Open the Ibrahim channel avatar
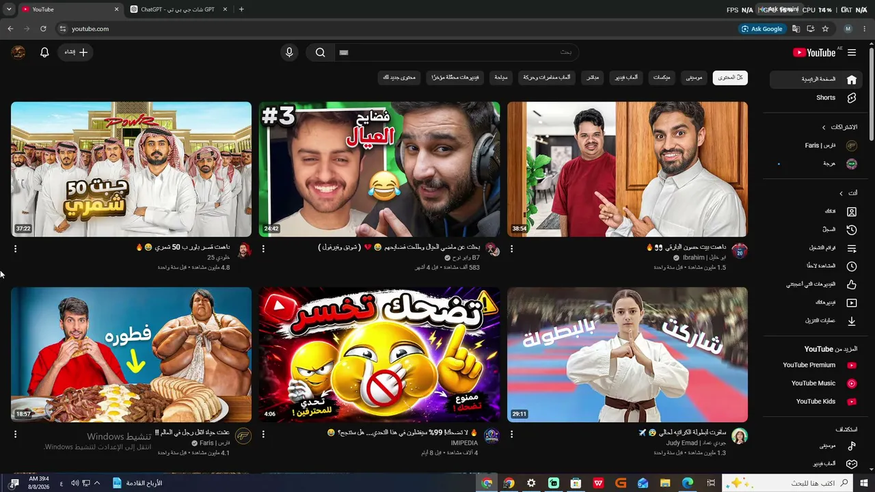 740,251
